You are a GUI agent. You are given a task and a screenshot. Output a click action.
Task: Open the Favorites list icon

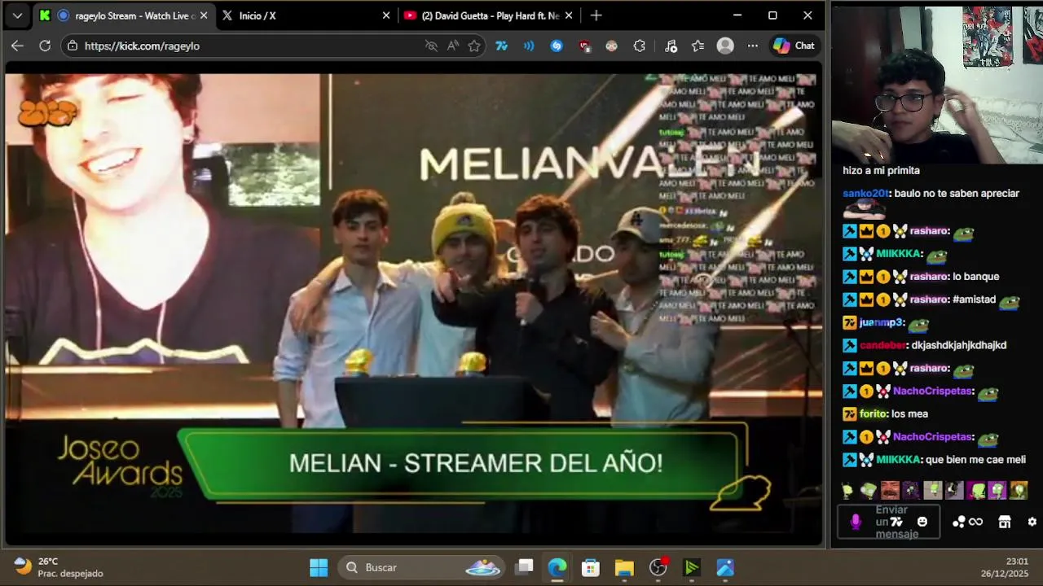pyautogui.click(x=698, y=46)
